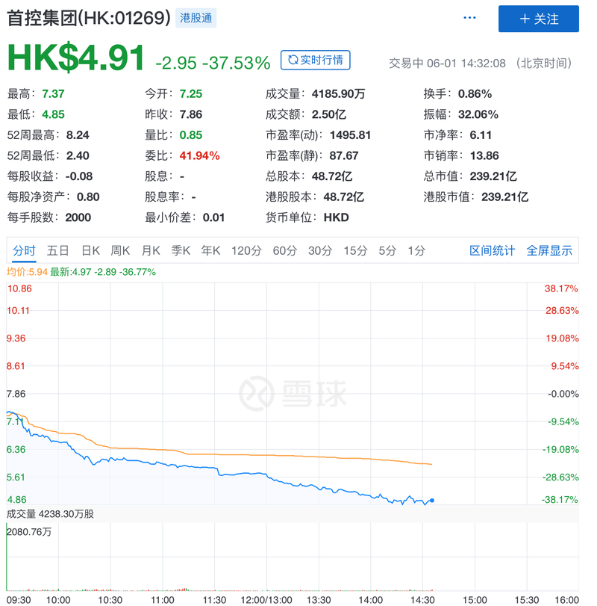Screen dimensions: 597x606
Task: Open 区间统计 range statistics
Action: [492, 250]
